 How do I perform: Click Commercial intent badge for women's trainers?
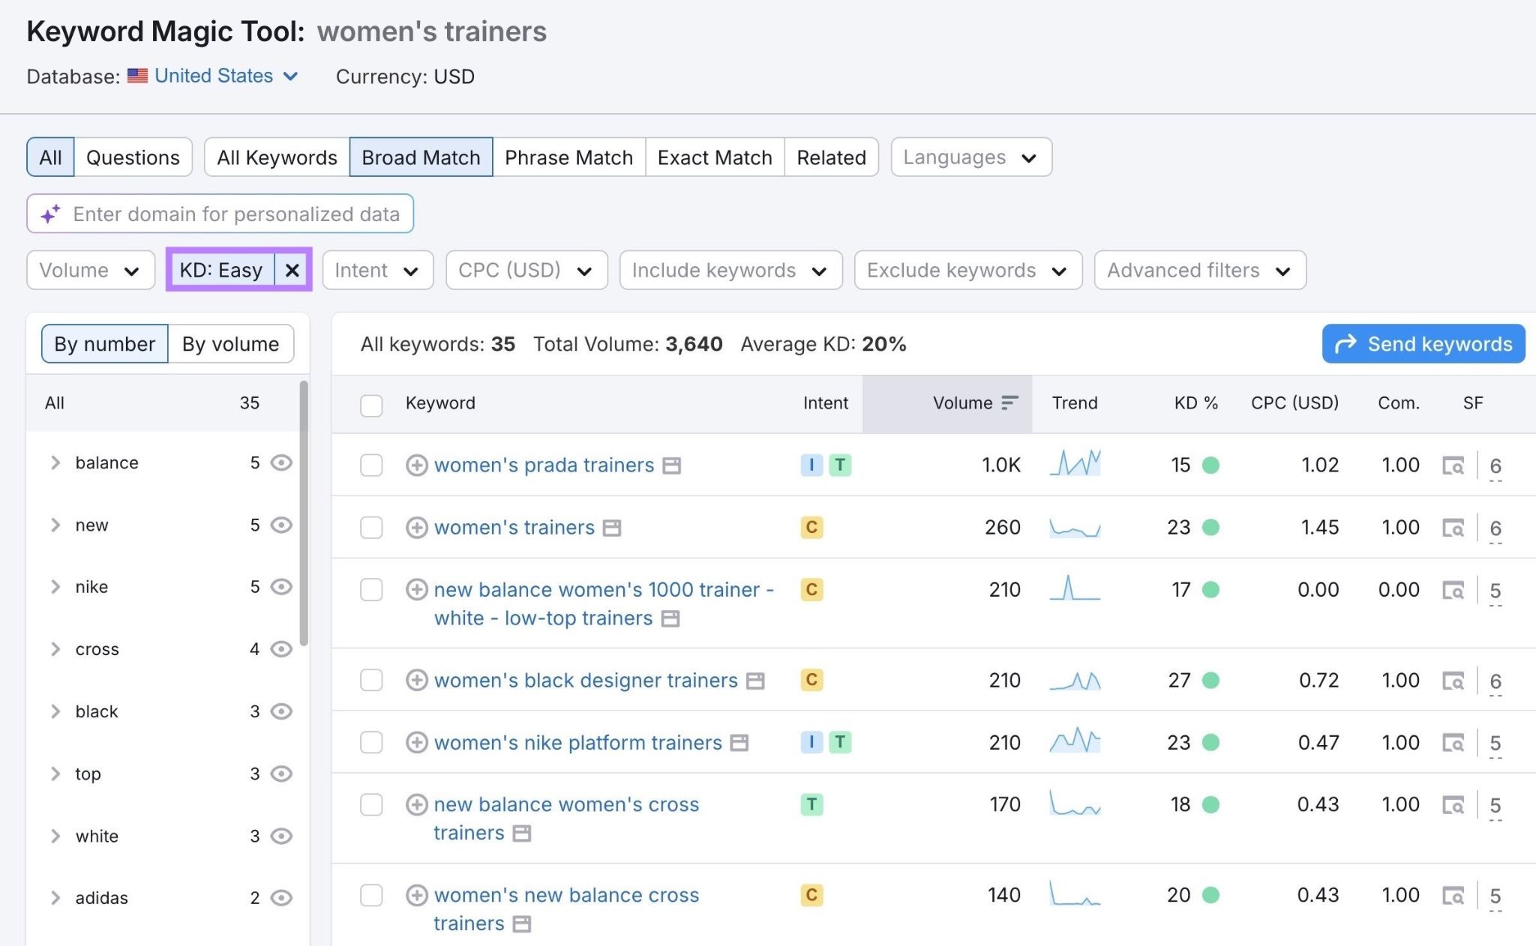coord(811,528)
